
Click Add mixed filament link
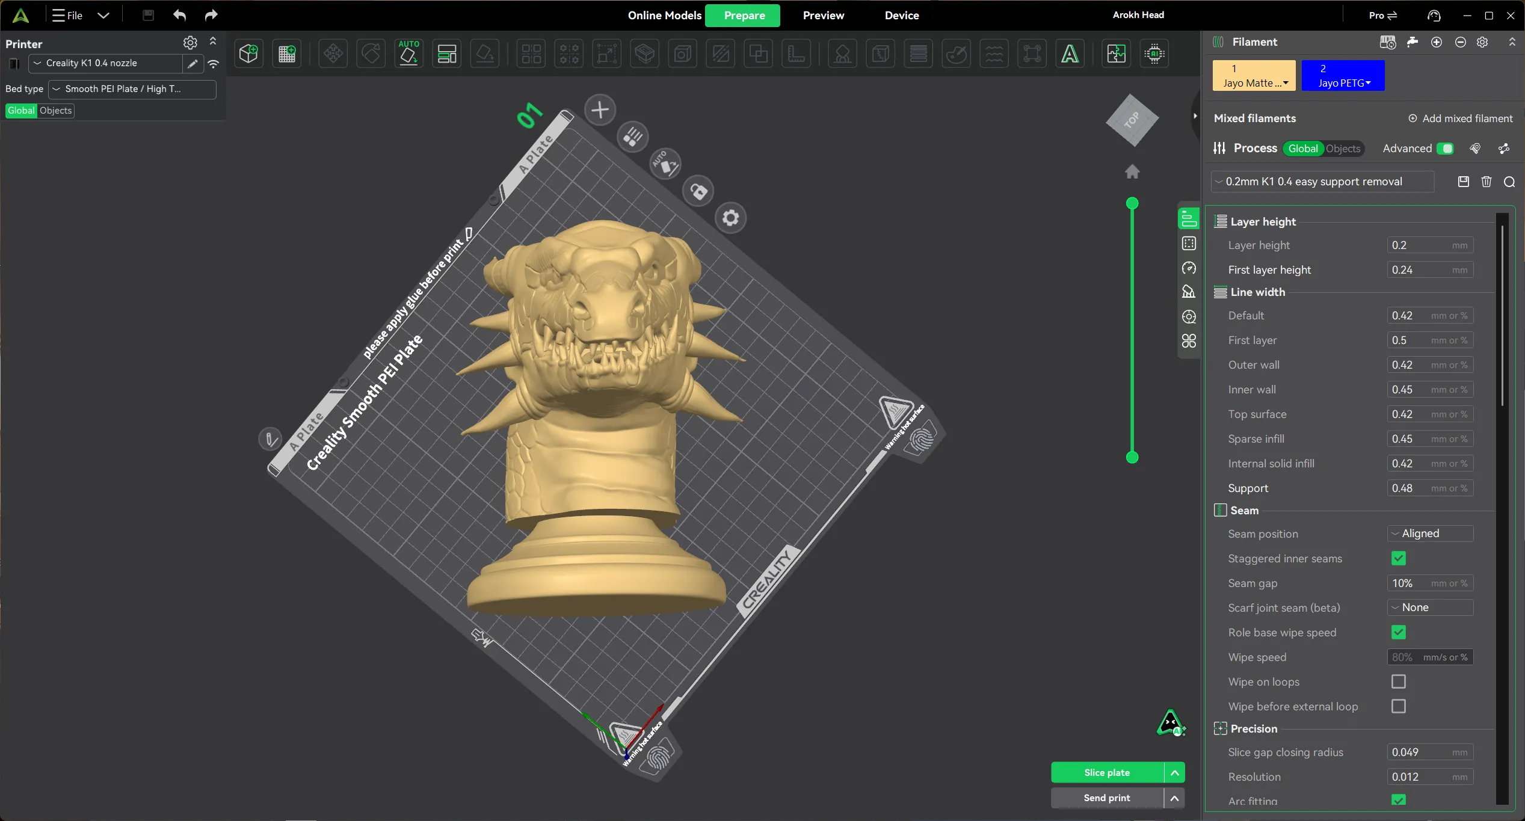coord(1460,118)
